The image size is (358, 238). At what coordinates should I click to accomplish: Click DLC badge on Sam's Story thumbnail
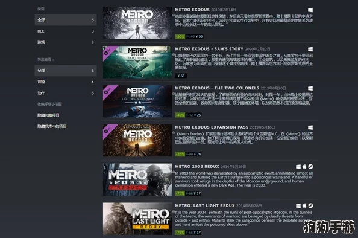pyautogui.click(x=108, y=51)
